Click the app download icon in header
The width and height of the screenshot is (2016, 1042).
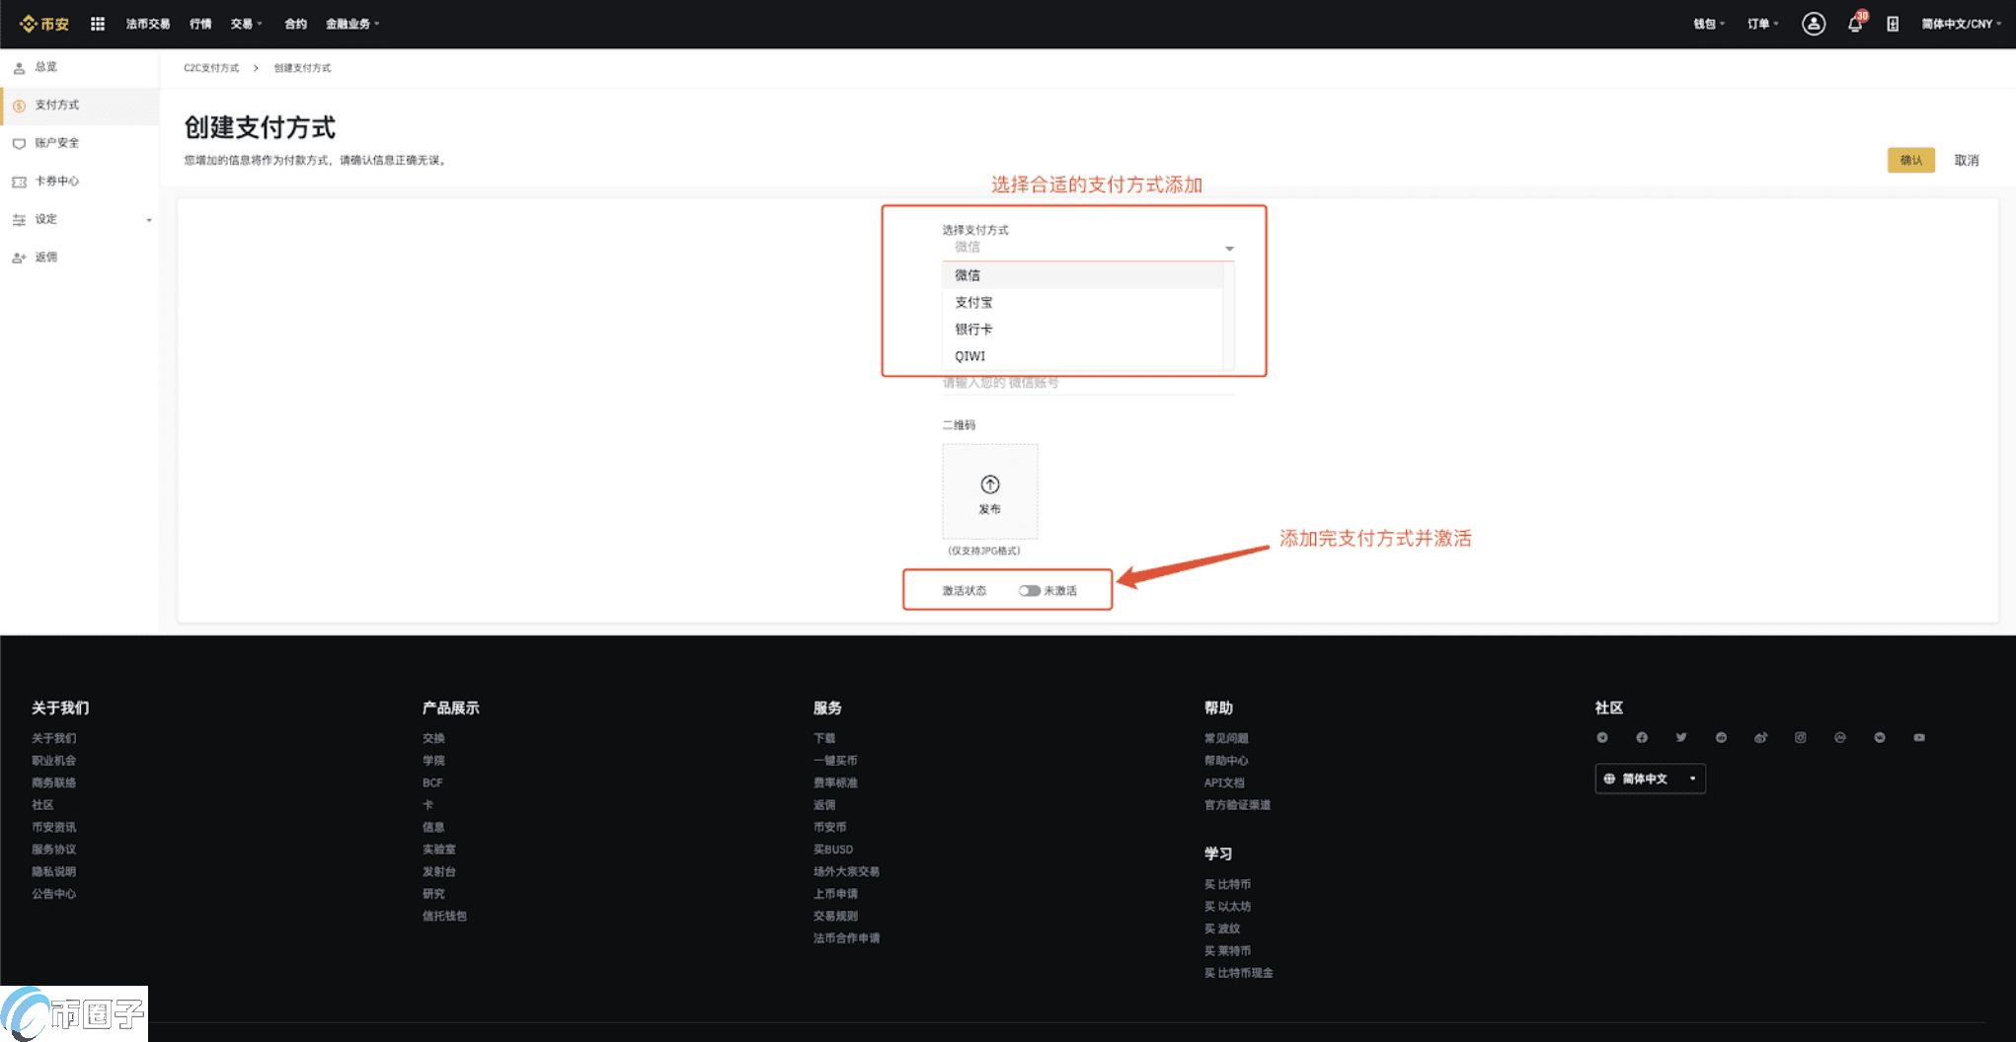1893,24
